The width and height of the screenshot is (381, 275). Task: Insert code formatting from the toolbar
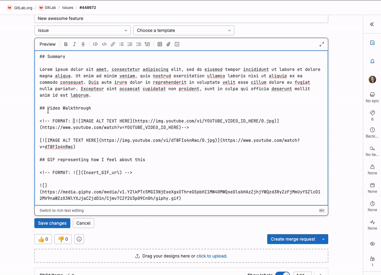(104, 44)
